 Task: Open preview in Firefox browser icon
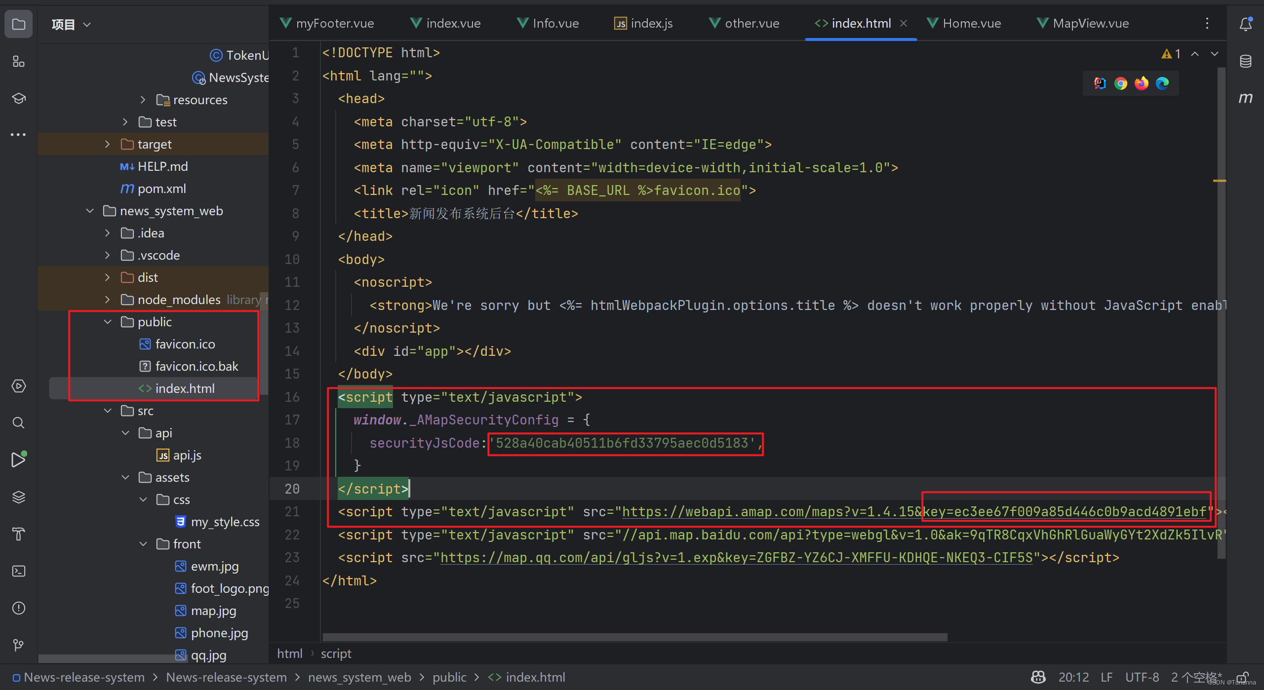[1141, 83]
